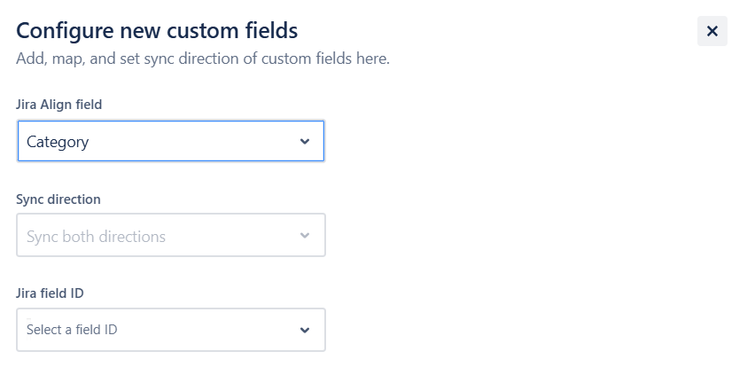The width and height of the screenshot is (747, 367).
Task: Click the chevron arrow in the Category dropdown
Action: (305, 142)
